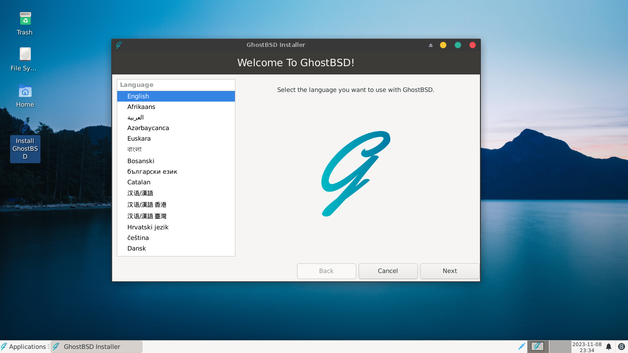628x353 pixels.
Task: Click the blue network tray icon
Action: 521,347
